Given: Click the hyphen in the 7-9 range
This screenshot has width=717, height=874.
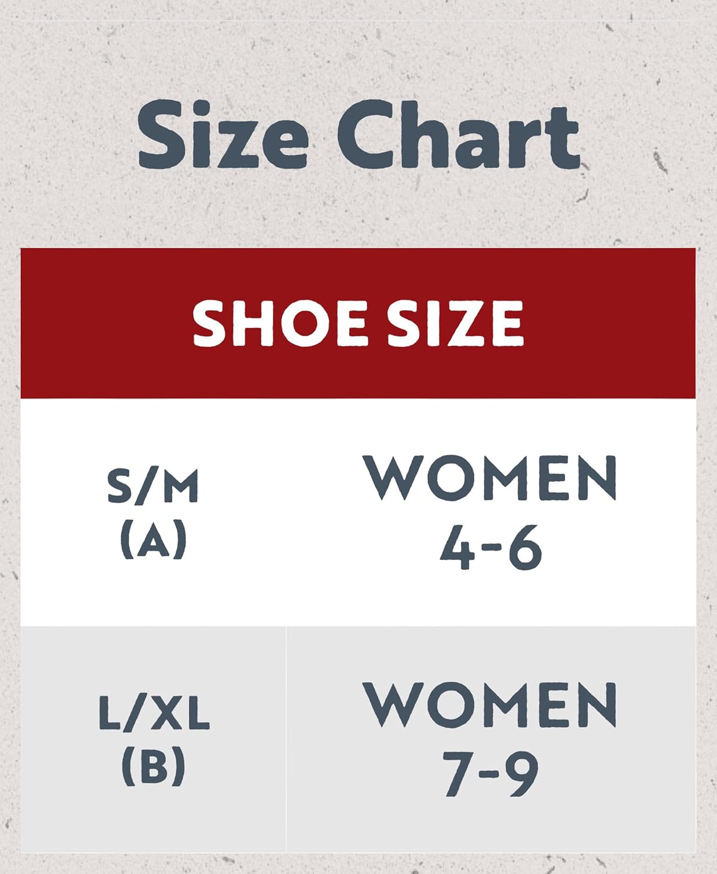Looking at the screenshot, I should pos(490,774).
